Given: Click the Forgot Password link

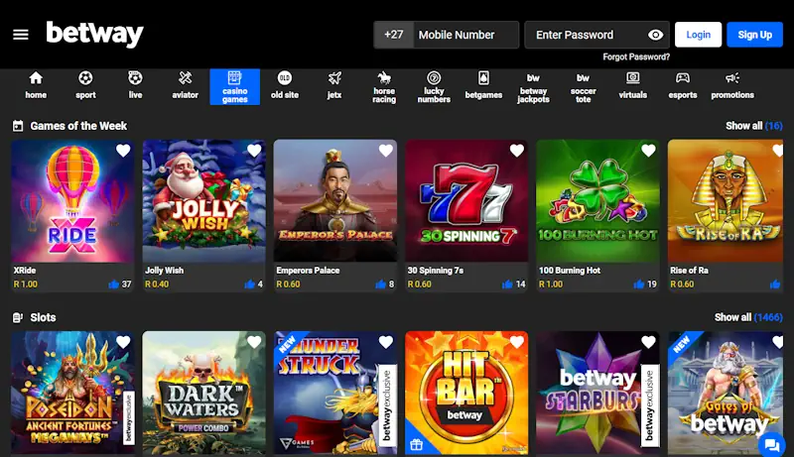Looking at the screenshot, I should click(x=636, y=57).
